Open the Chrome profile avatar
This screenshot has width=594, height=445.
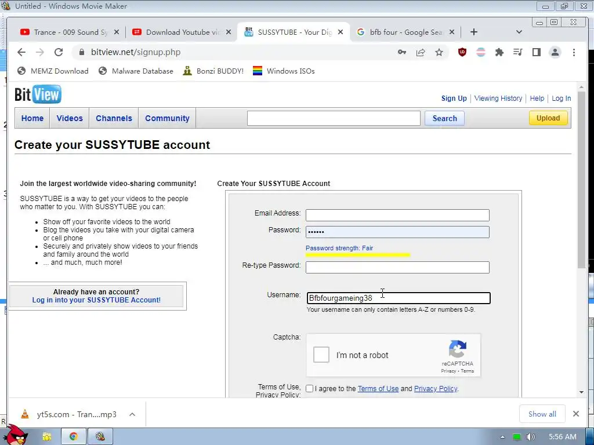[x=555, y=52]
